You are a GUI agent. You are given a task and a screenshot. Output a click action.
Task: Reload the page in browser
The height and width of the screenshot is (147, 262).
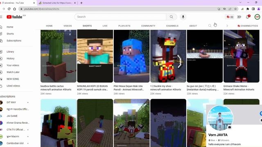point(9,9)
